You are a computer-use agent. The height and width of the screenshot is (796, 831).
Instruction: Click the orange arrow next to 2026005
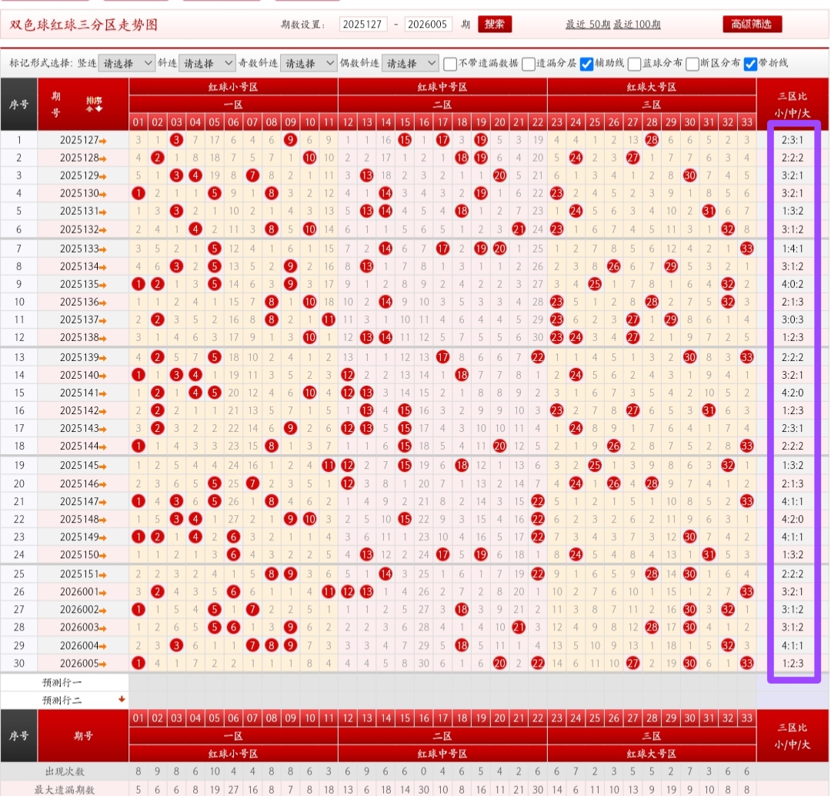coord(104,664)
